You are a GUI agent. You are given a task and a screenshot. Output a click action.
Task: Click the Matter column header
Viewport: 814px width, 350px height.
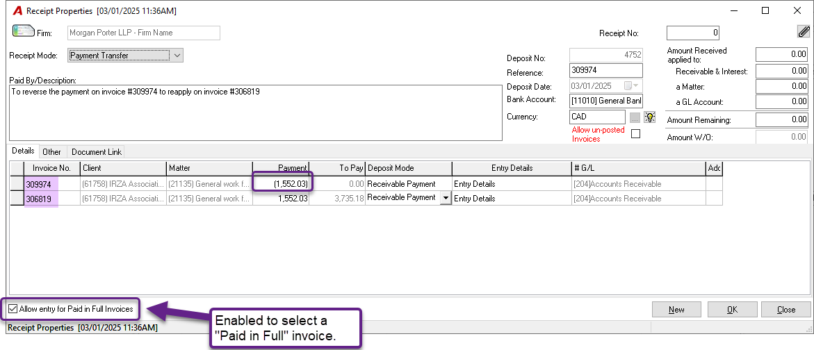pyautogui.click(x=210, y=168)
